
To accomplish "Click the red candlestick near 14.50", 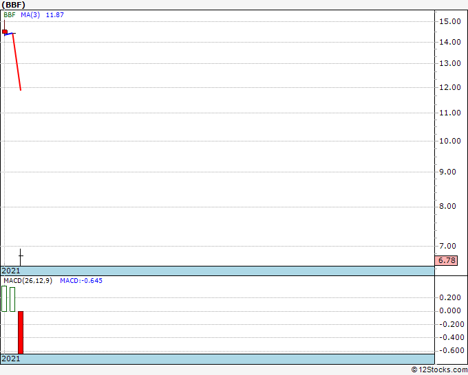I will (5, 32).
